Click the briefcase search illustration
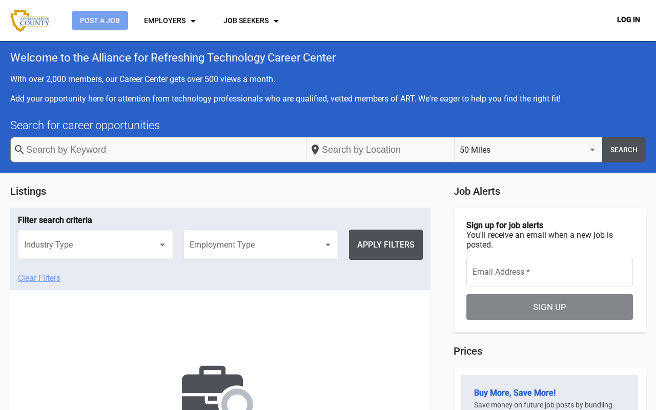The width and height of the screenshot is (656, 410). click(218, 387)
